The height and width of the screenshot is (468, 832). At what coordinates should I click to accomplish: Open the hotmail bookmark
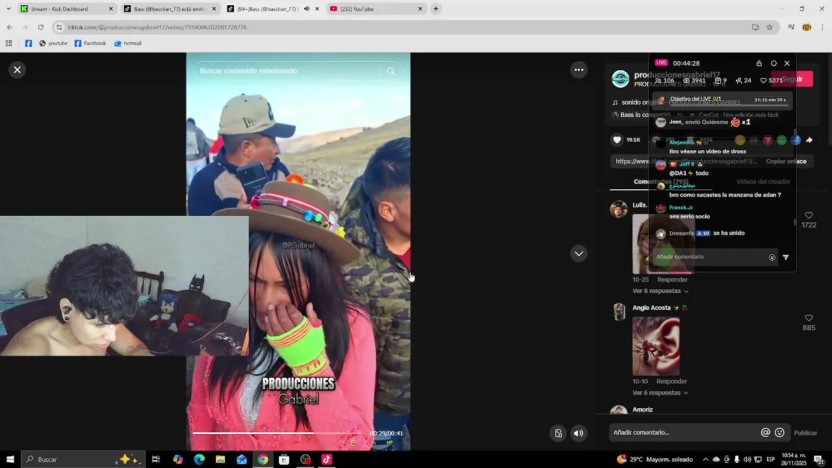pos(127,44)
